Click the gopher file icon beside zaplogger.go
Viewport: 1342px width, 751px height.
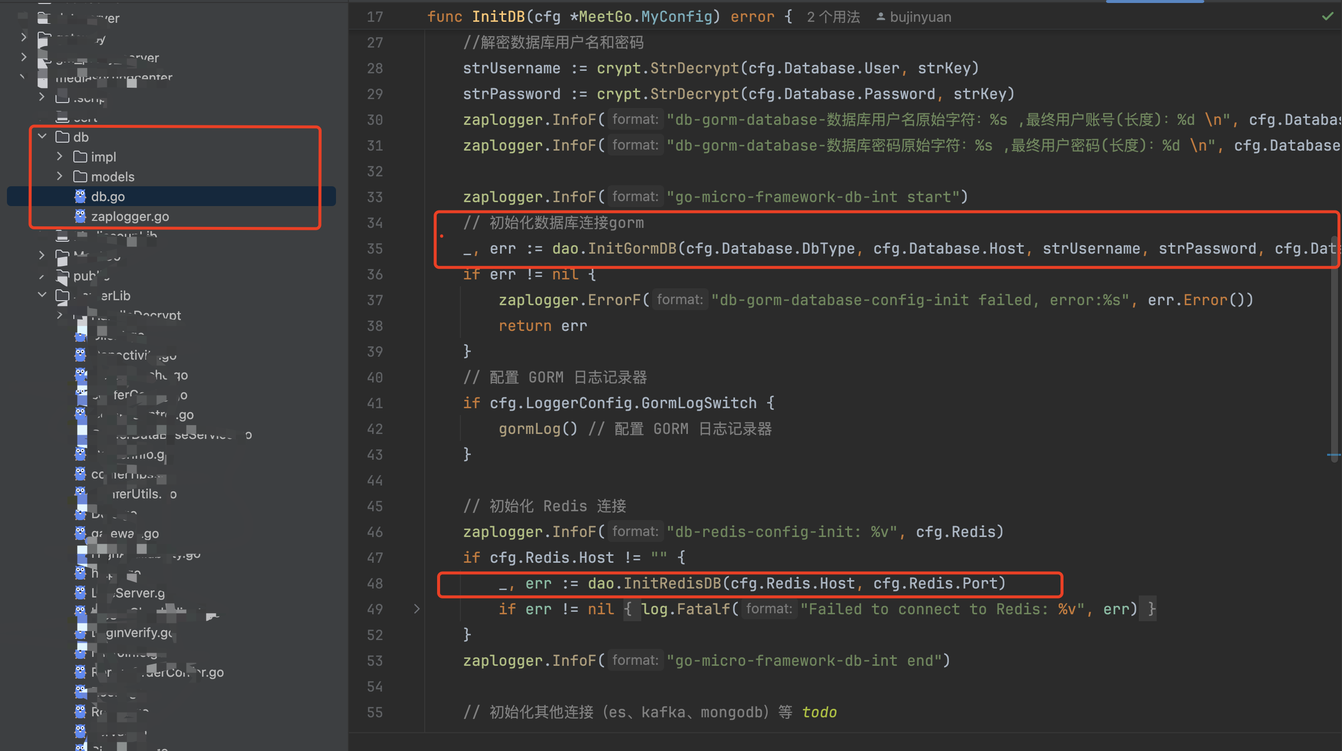tap(80, 216)
